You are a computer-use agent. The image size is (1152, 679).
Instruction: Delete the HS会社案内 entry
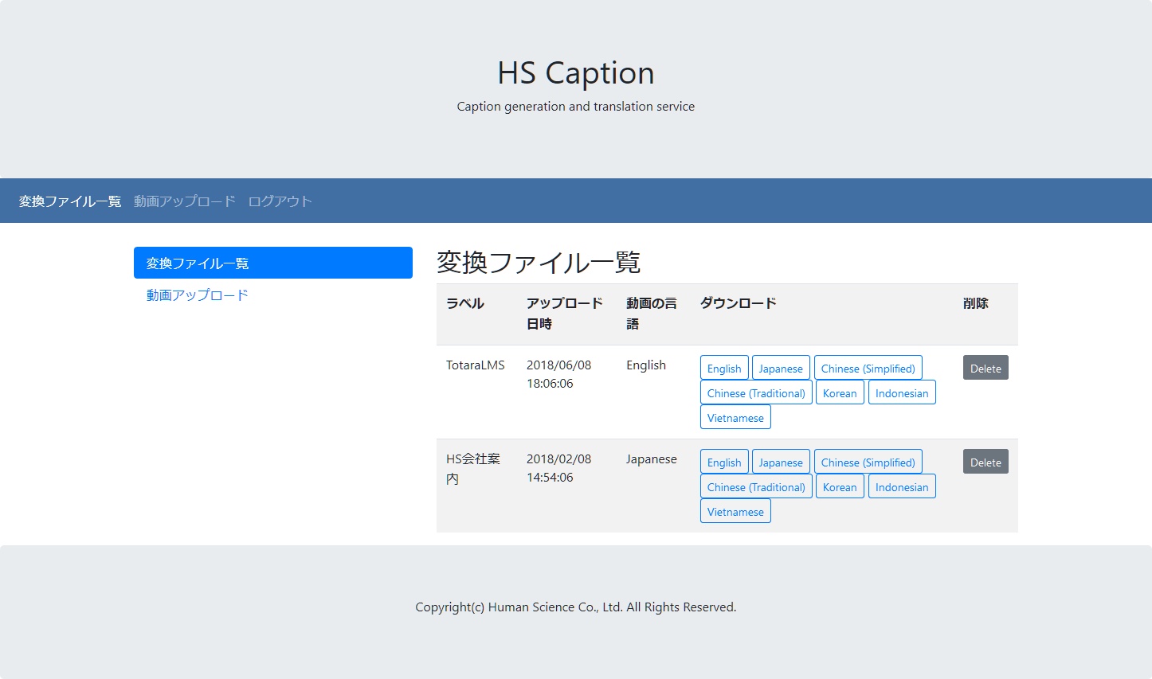pos(985,462)
